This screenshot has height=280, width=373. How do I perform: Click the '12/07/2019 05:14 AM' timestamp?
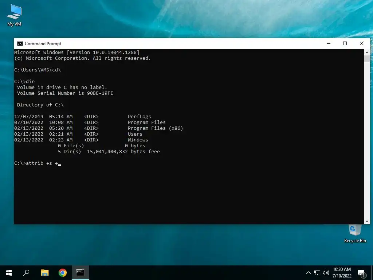43,116
